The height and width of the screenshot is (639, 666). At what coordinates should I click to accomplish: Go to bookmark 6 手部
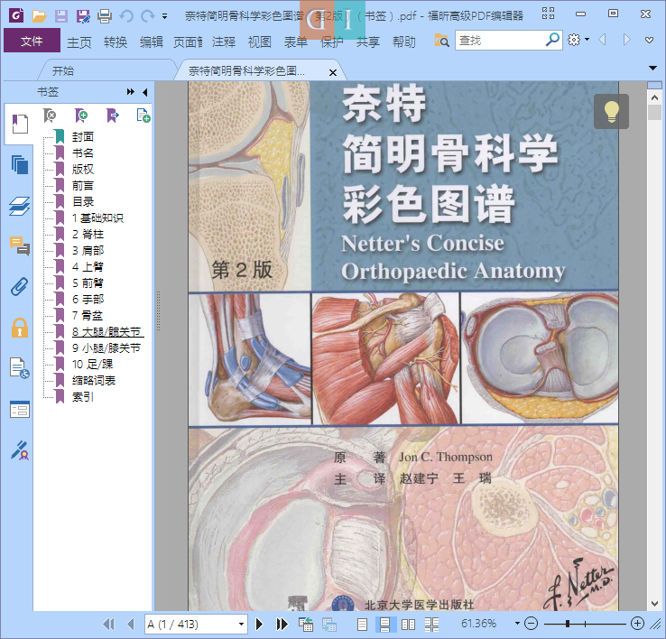tap(88, 299)
